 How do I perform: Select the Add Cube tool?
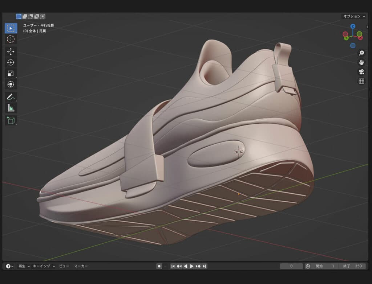(11, 120)
